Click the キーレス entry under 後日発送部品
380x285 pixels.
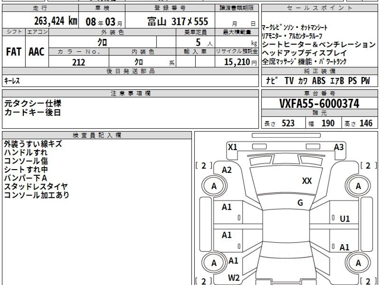pos(12,81)
